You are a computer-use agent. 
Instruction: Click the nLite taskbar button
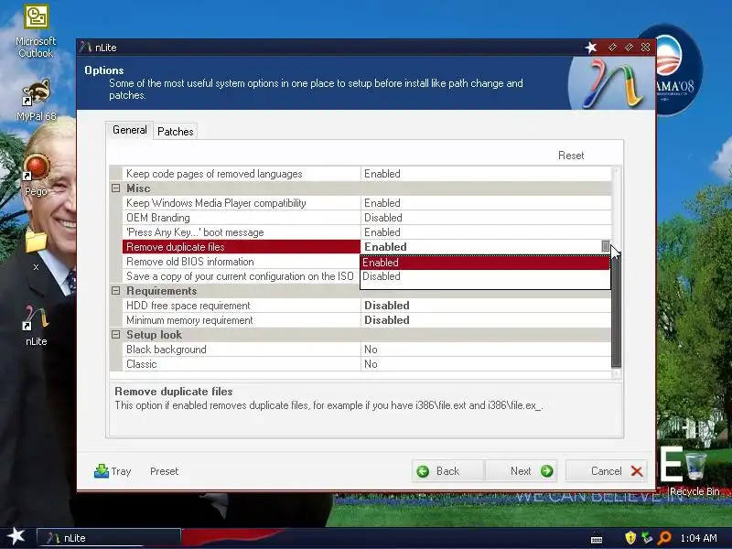[x=109, y=538]
